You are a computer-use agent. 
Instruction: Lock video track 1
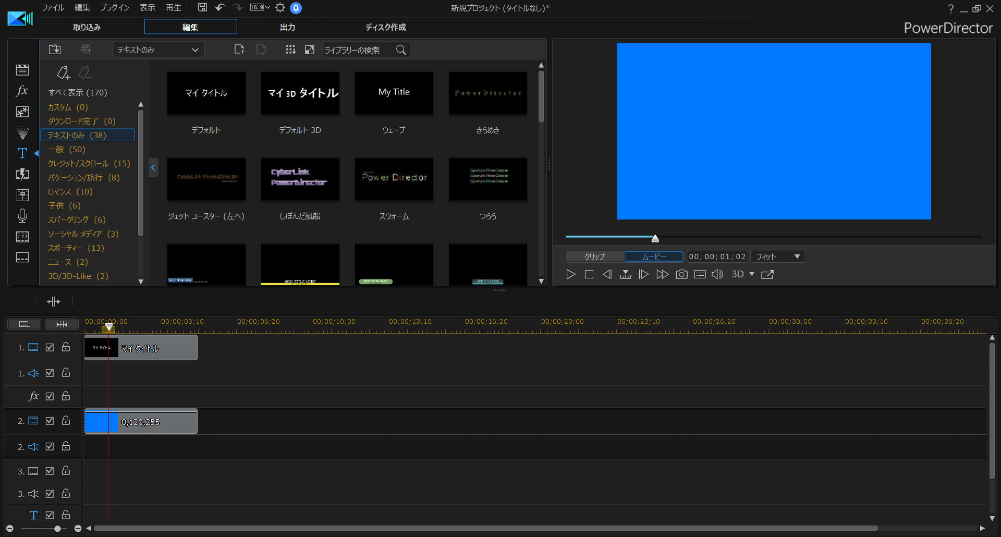(66, 347)
